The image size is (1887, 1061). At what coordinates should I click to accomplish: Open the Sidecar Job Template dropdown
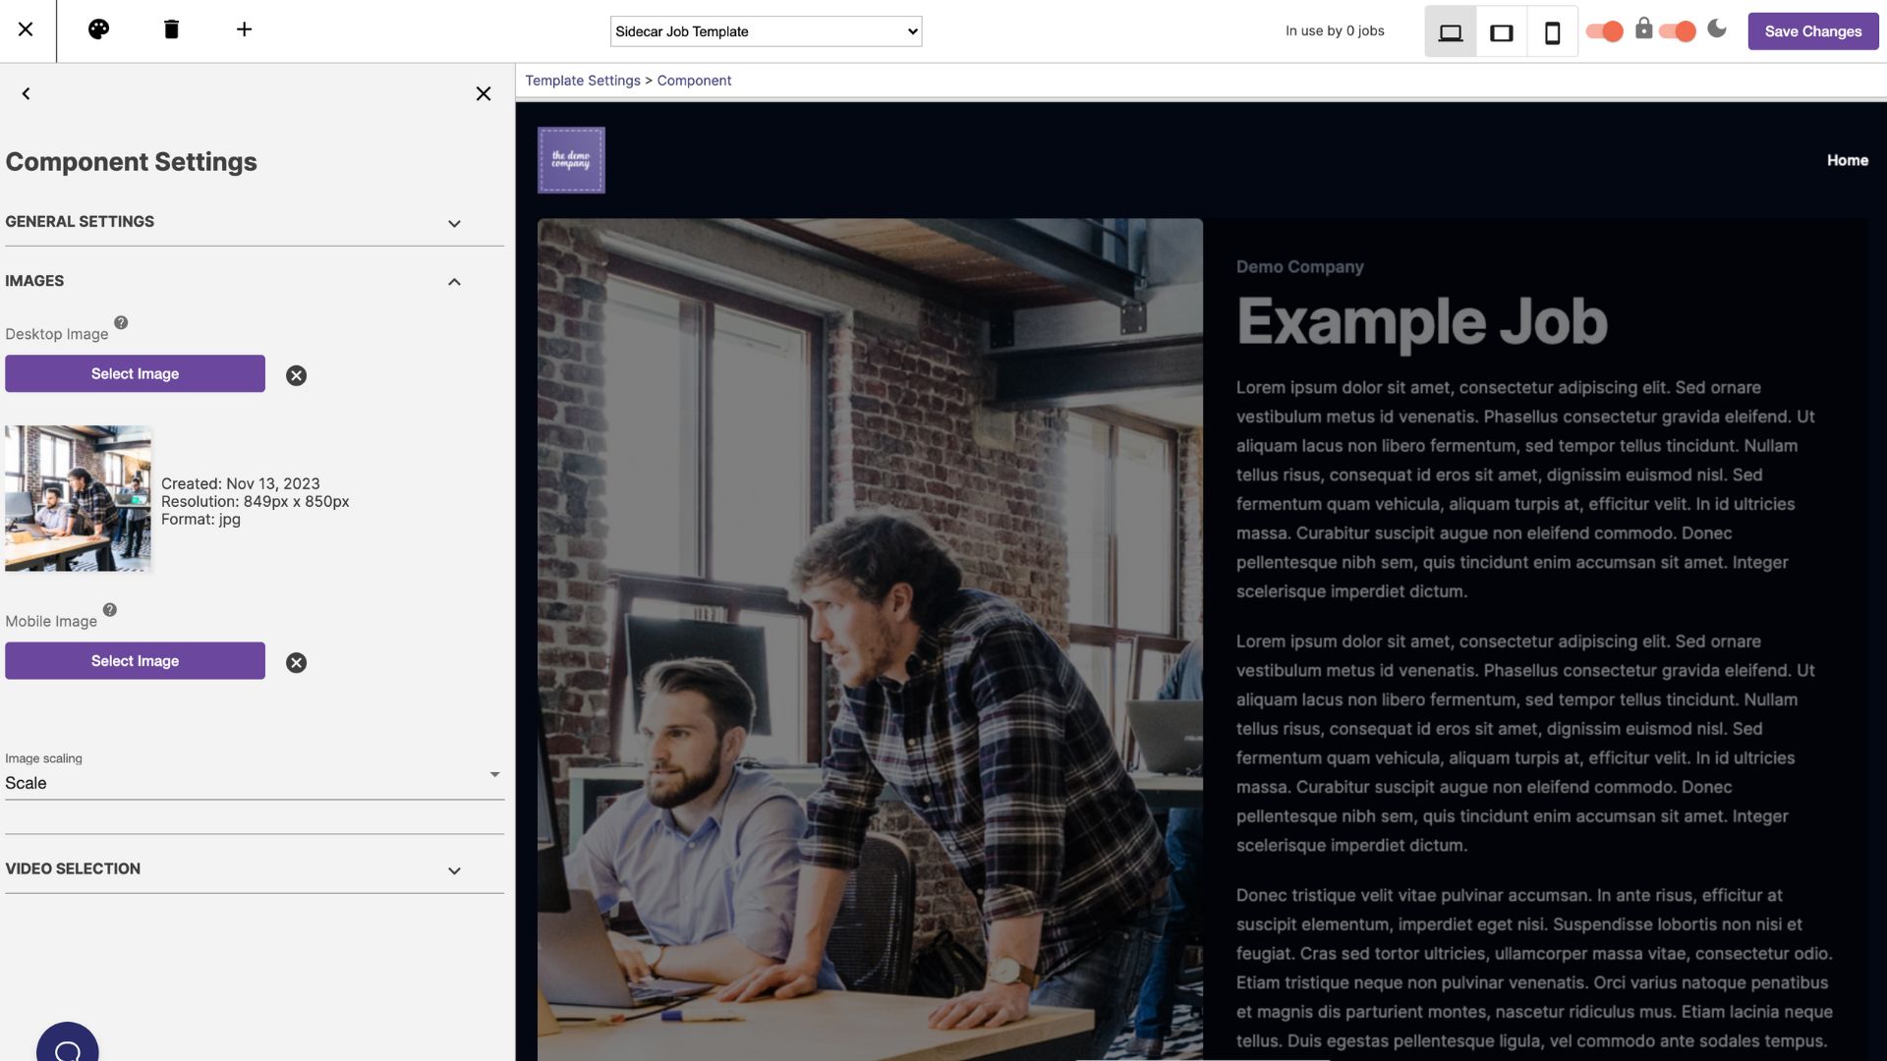766,31
